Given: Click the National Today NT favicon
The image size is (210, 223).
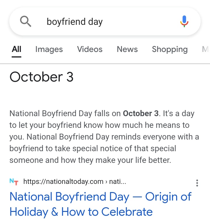Looking at the screenshot, I should pyautogui.click(x=14, y=182).
